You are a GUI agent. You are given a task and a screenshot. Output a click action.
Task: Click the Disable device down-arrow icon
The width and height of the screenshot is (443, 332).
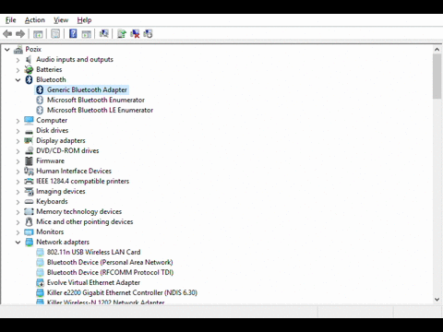pos(148,33)
